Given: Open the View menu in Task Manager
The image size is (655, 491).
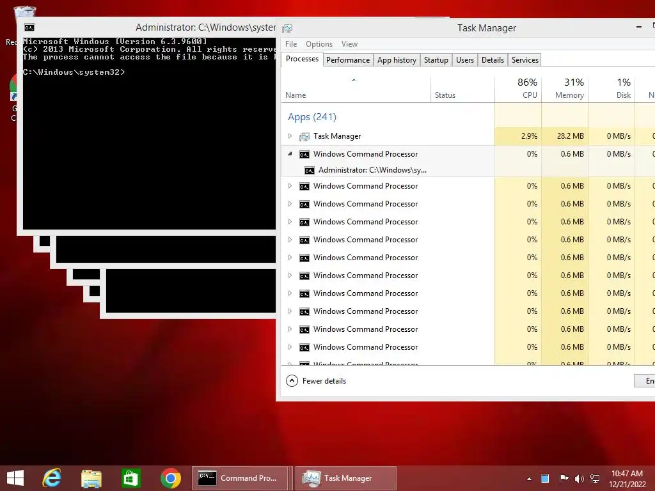Looking at the screenshot, I should click(349, 44).
